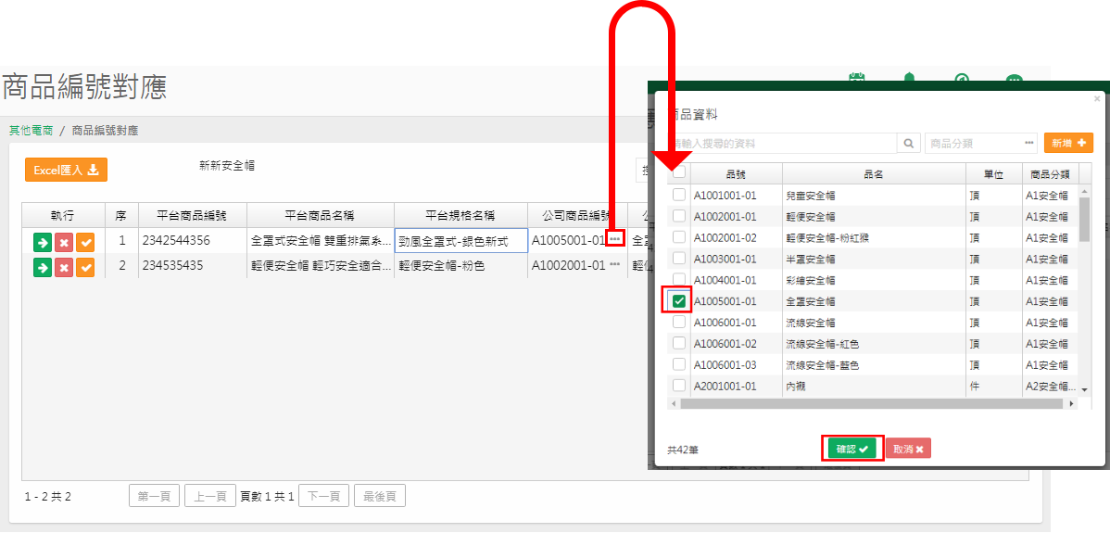Viewport: 1110px width, 533px height.
Task: Click the 全罩安全帽 name in dialog list
Action: [x=811, y=301]
